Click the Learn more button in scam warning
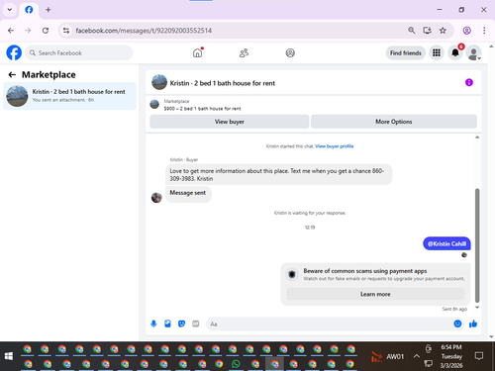This screenshot has width=495, height=371. click(375, 294)
